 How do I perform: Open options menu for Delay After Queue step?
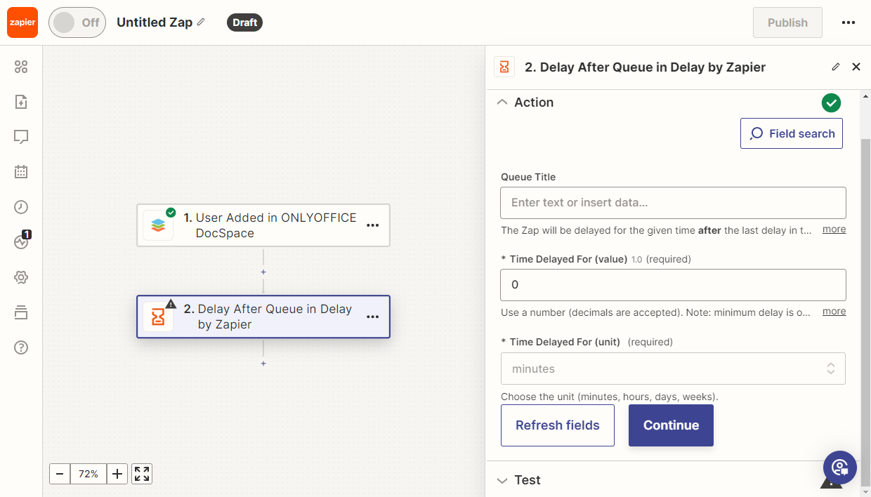[372, 317]
